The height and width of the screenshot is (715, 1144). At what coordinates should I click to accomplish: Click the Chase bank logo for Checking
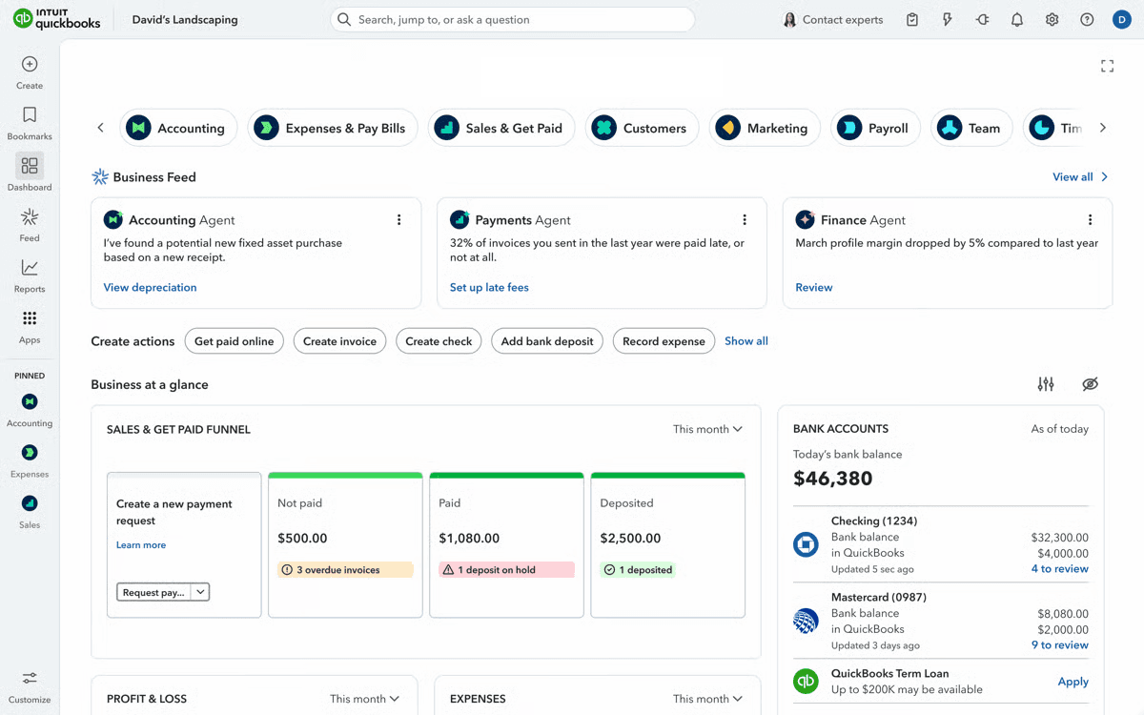(x=806, y=544)
